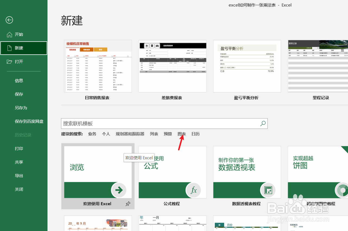Click the green arrow circle on 浏览 tile

tap(119, 190)
